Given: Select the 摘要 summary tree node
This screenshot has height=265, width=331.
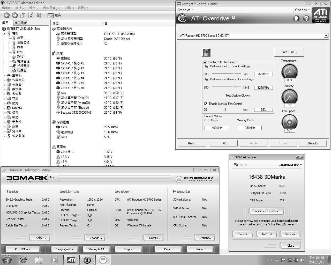Looking at the screenshot, I should click(20, 38).
